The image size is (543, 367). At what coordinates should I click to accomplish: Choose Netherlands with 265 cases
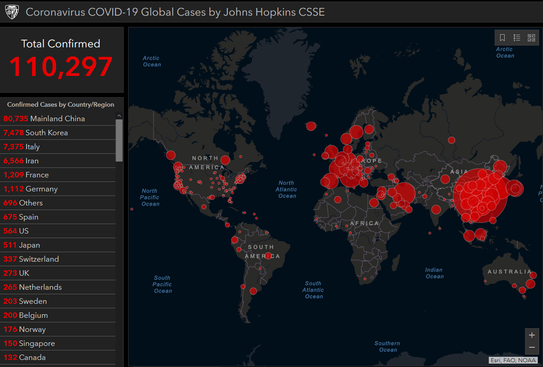click(58, 287)
